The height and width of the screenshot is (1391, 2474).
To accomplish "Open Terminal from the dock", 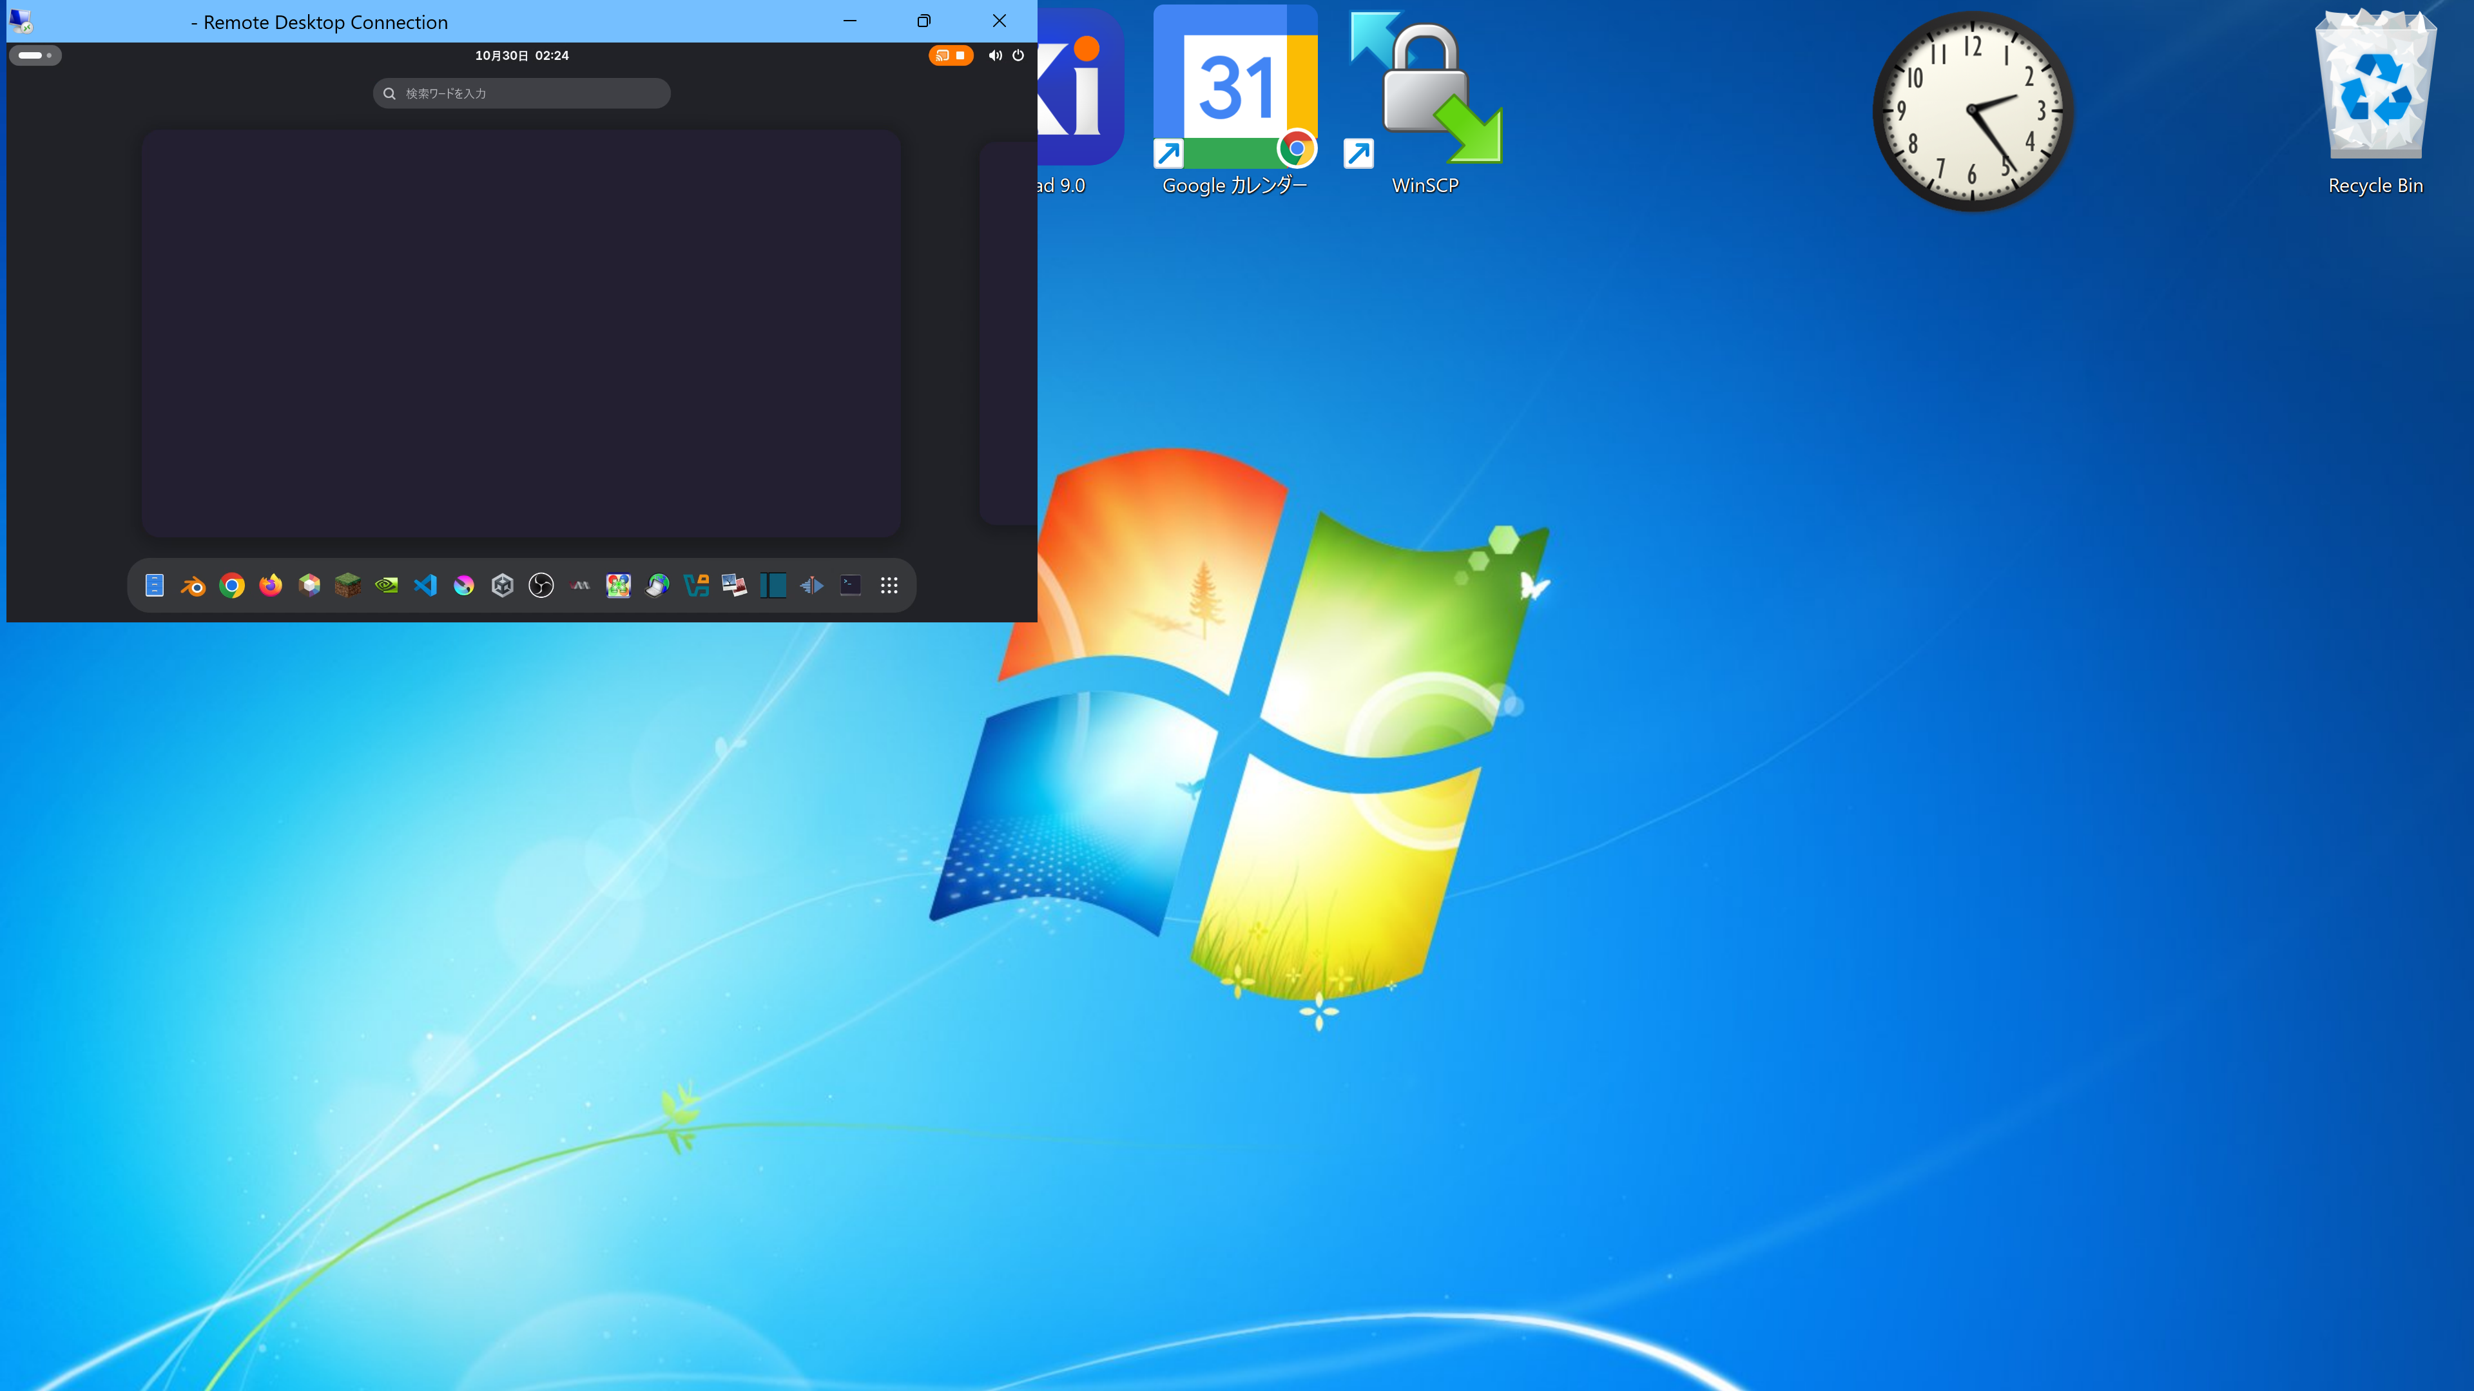I will tap(850, 584).
